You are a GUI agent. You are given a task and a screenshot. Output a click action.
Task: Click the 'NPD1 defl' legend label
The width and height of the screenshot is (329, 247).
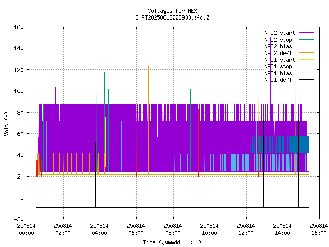[x=278, y=80]
